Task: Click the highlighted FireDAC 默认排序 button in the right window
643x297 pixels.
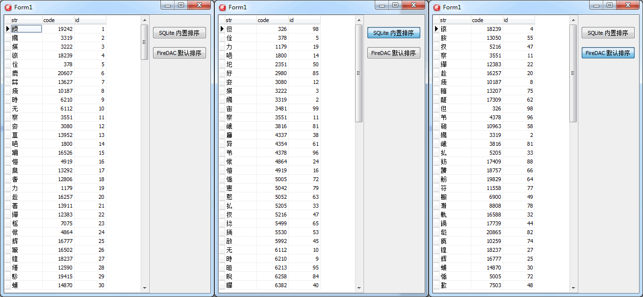Action: coord(608,53)
